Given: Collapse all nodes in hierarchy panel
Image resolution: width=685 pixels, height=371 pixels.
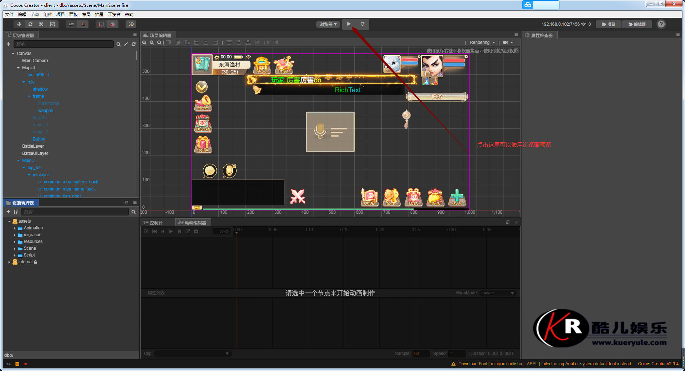Looking at the screenshot, I should coord(126,44).
